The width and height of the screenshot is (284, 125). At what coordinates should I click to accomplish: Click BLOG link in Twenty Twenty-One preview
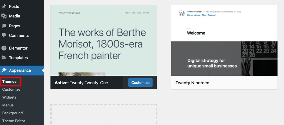(x=139, y=13)
